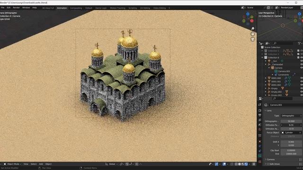The width and height of the screenshot is (303, 170).
Task: Toggle snapping magnet in viewport header
Action: (127, 164)
